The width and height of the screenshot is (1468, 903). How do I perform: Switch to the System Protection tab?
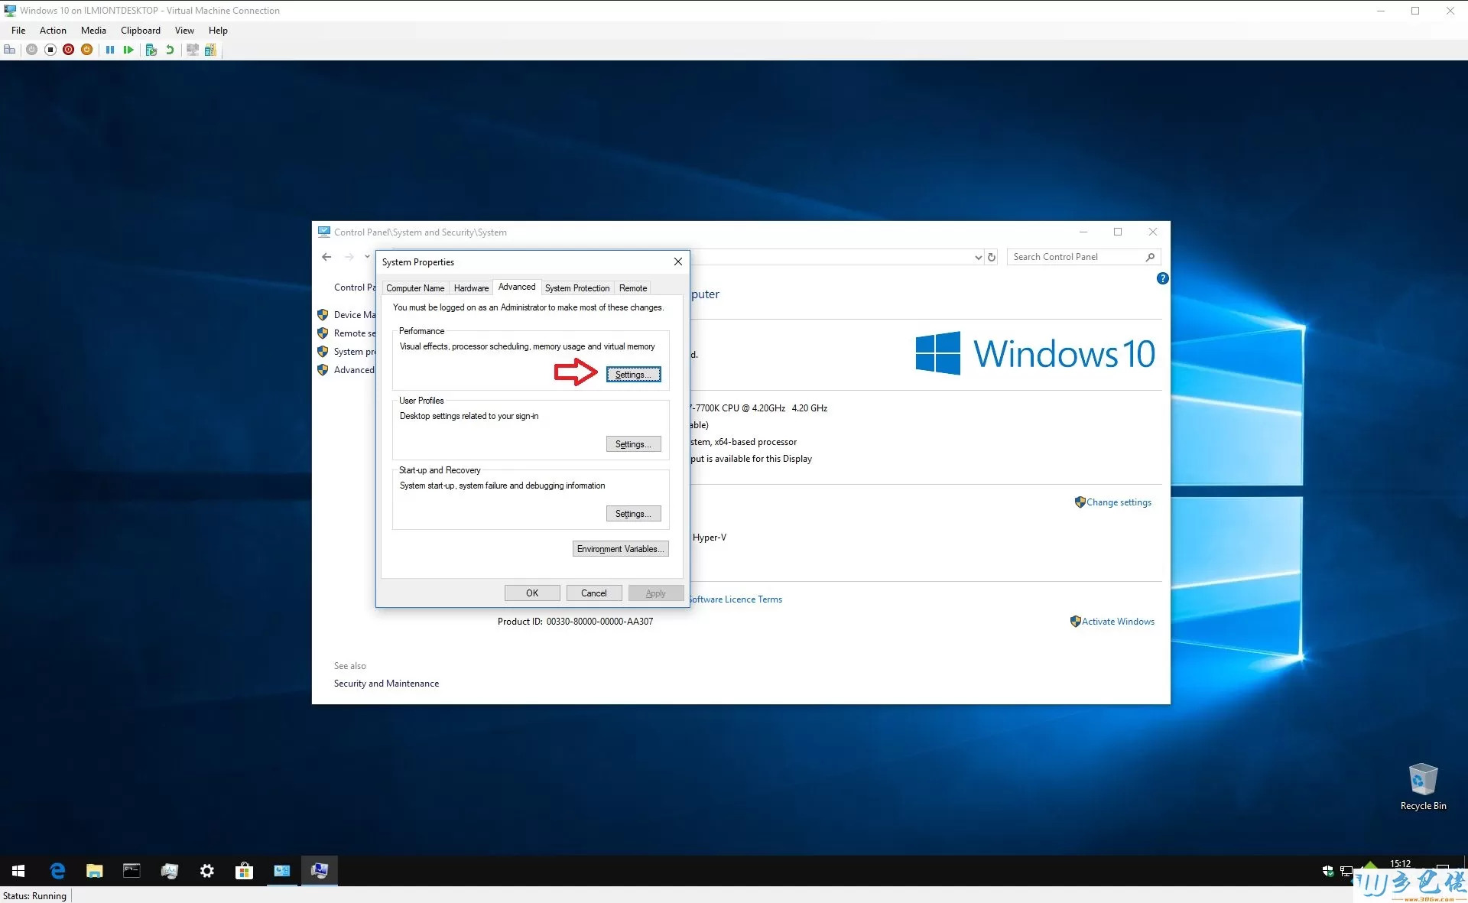click(x=577, y=288)
